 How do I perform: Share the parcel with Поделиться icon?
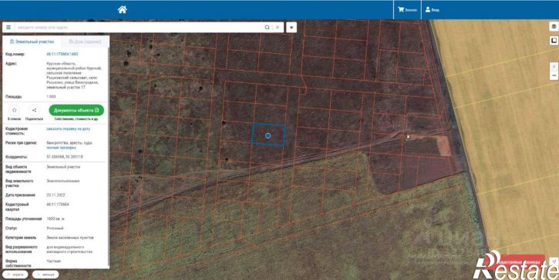coord(34,110)
